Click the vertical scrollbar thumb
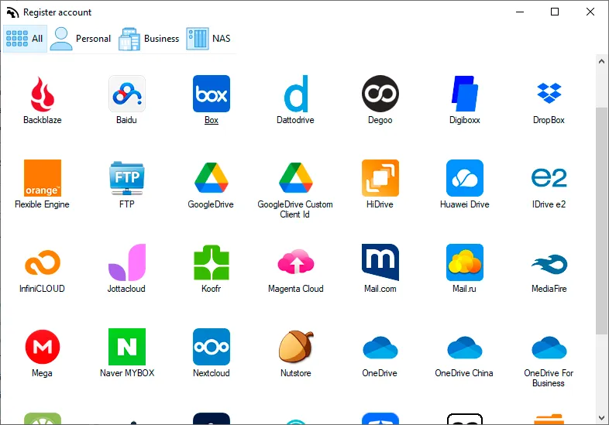The height and width of the screenshot is (425, 609). [x=601, y=221]
